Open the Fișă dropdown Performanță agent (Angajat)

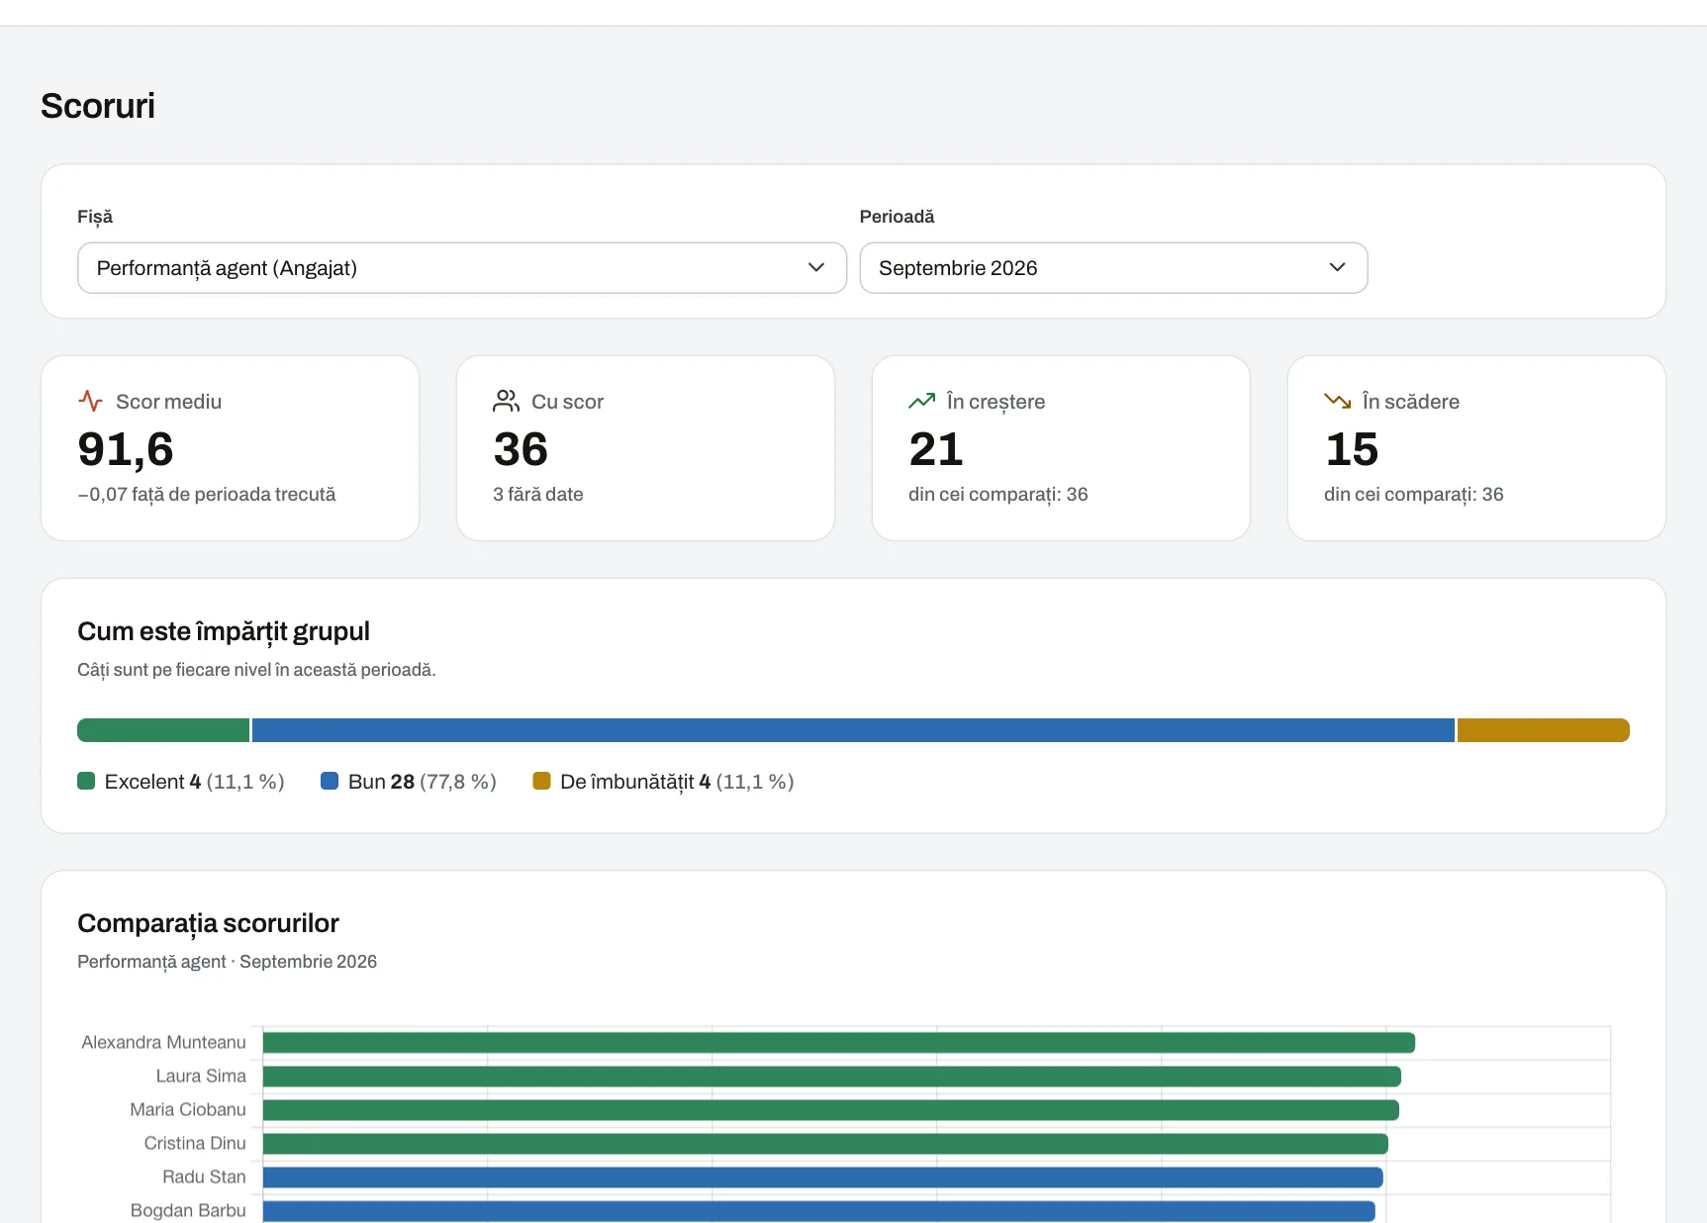[x=462, y=268]
